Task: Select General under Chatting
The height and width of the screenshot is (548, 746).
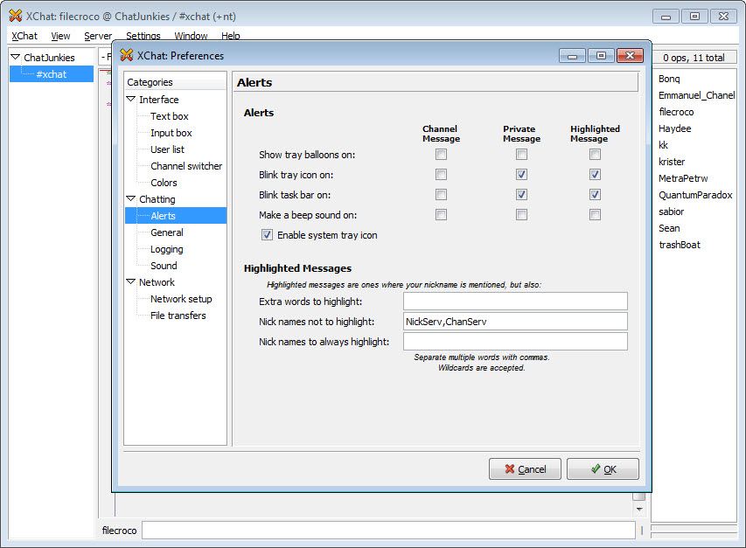Action: click(x=167, y=232)
